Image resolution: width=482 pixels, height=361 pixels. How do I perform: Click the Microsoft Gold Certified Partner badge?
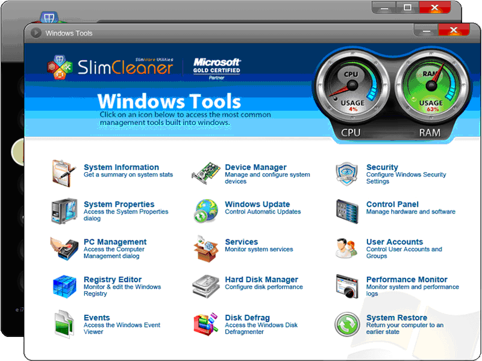click(217, 69)
